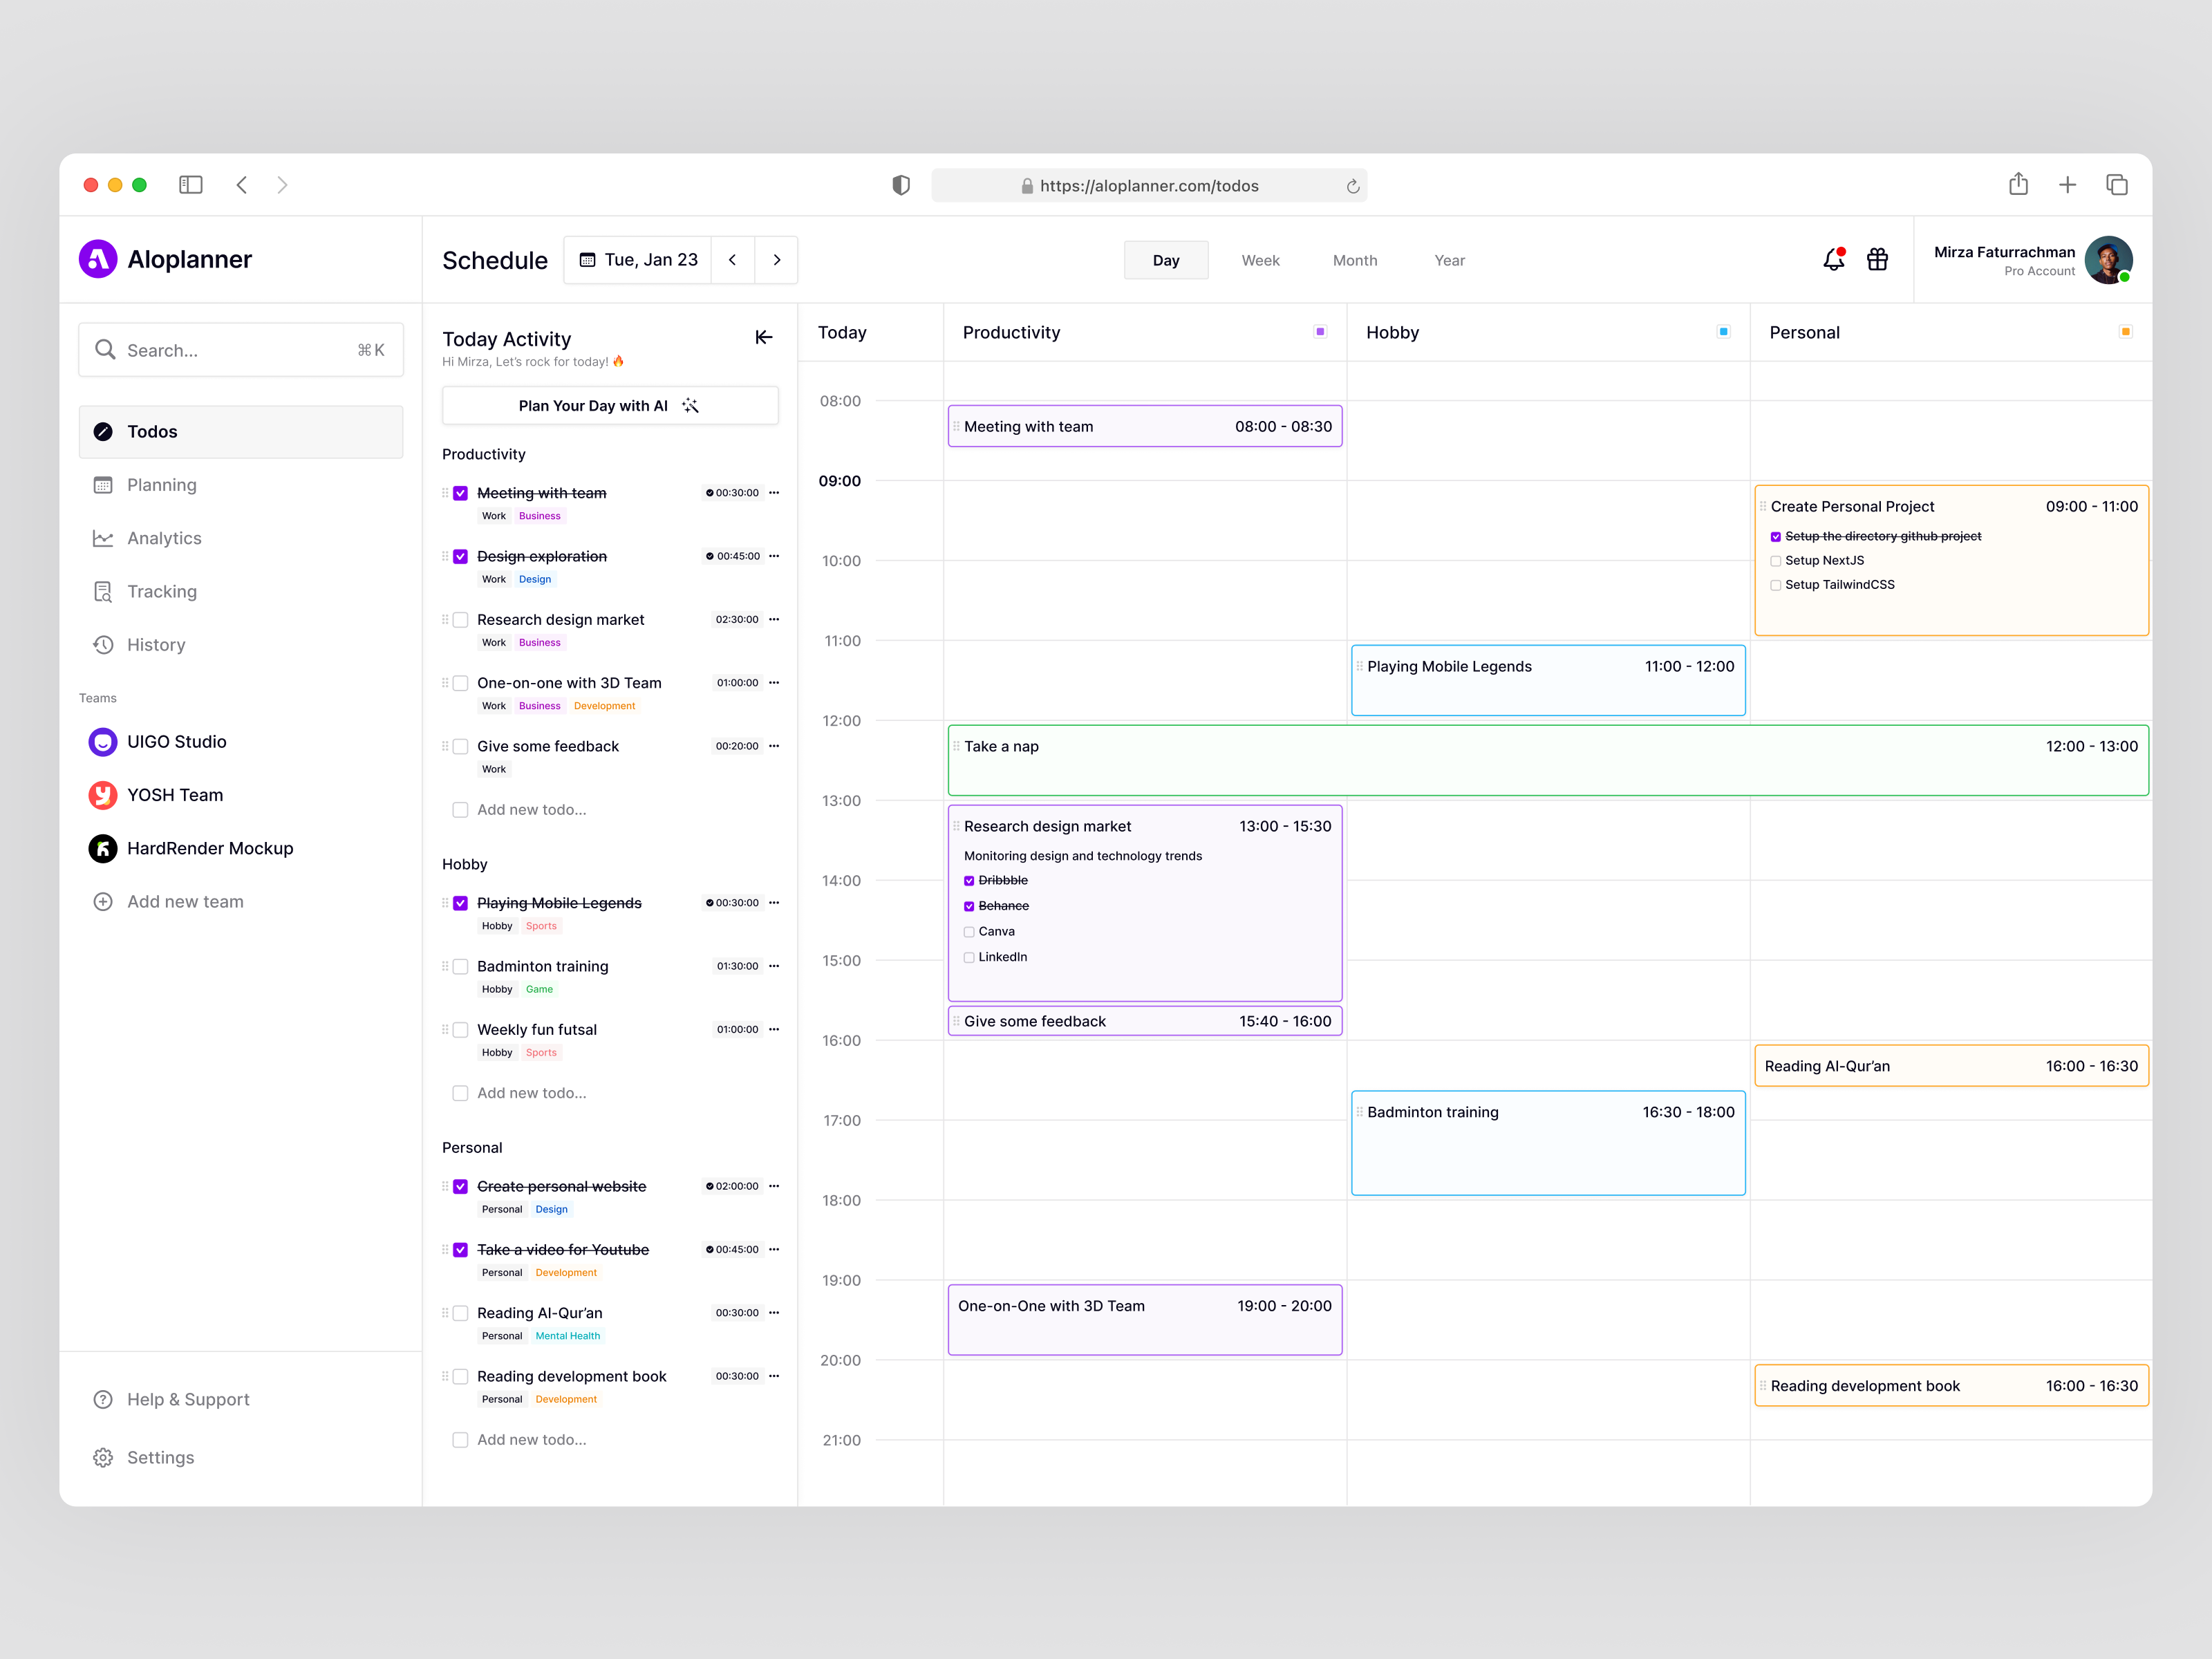Tick the Canva subtask checkbox

969,932
